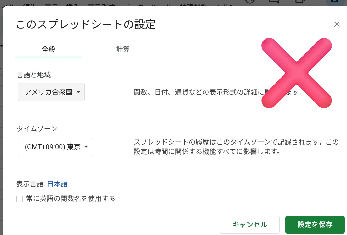Open version history clock icon

(x=250, y=1)
